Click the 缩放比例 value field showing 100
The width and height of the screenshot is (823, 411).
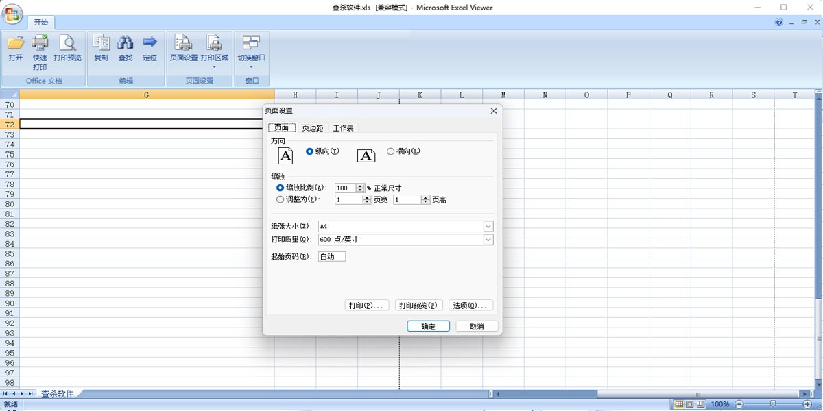coord(346,188)
